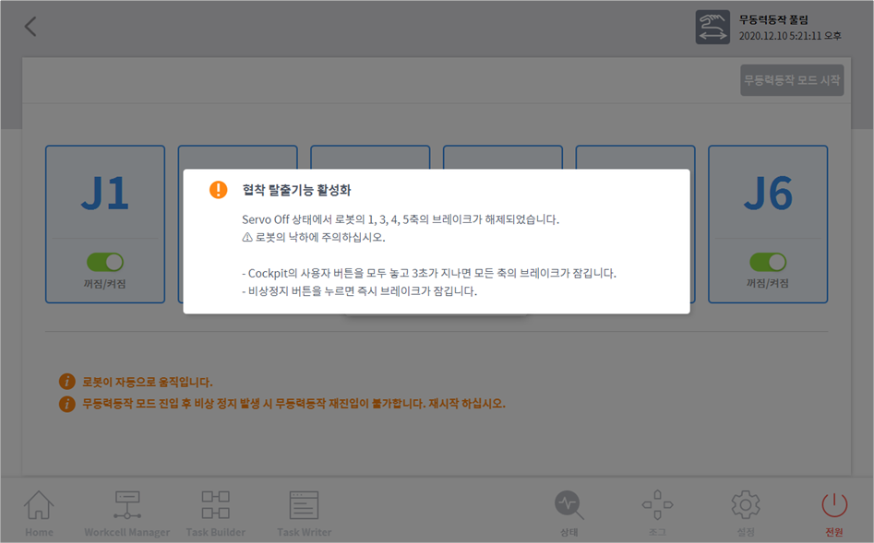Viewport: 874px width, 543px height.
Task: Open the Home screen
Action: click(39, 513)
